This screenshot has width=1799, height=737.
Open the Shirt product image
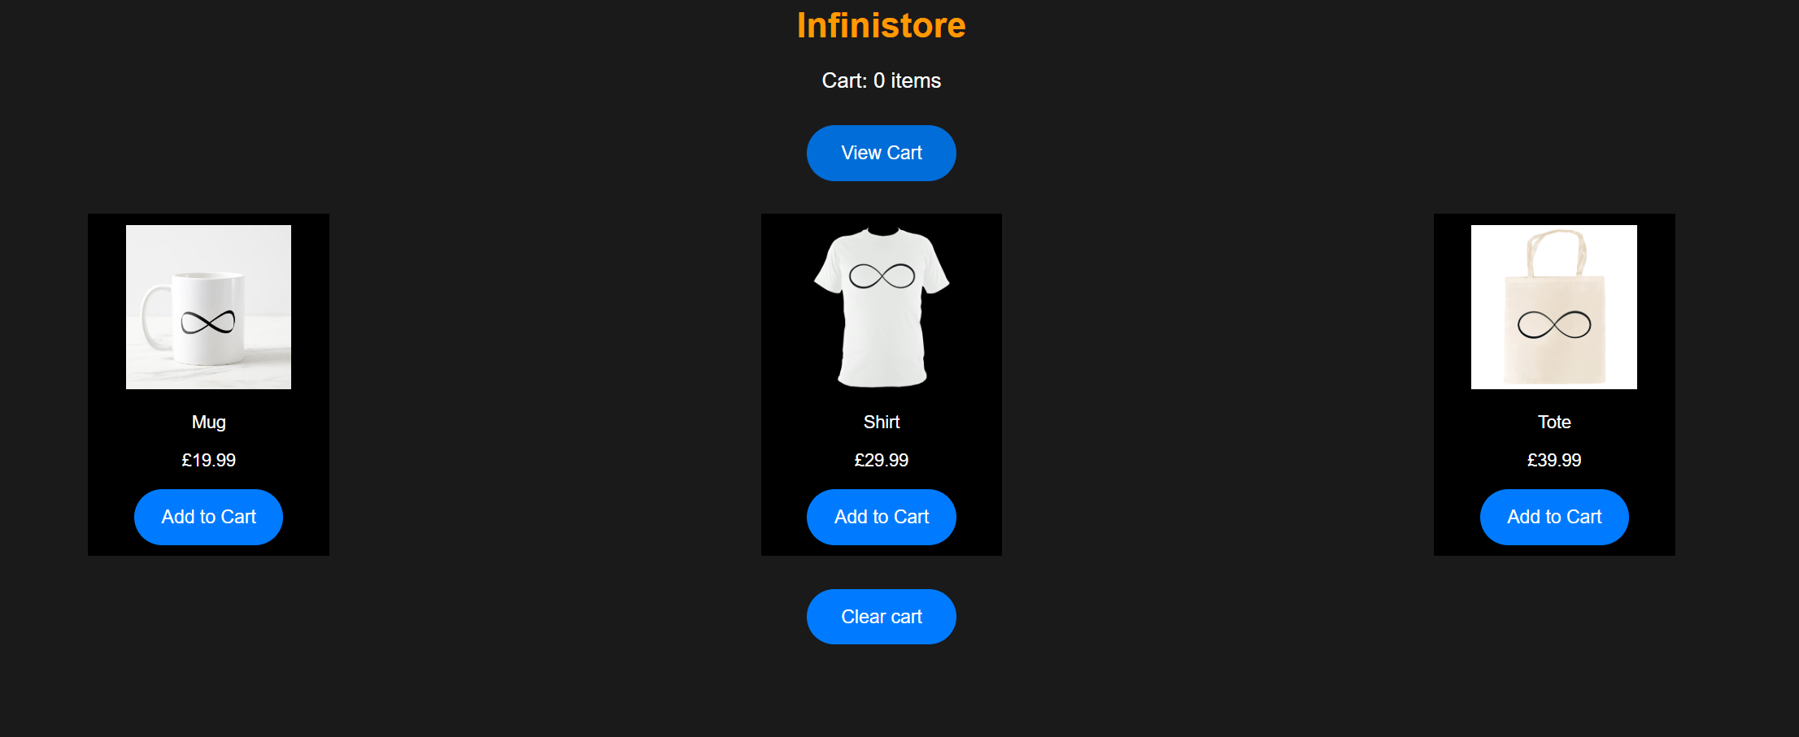[882, 306]
